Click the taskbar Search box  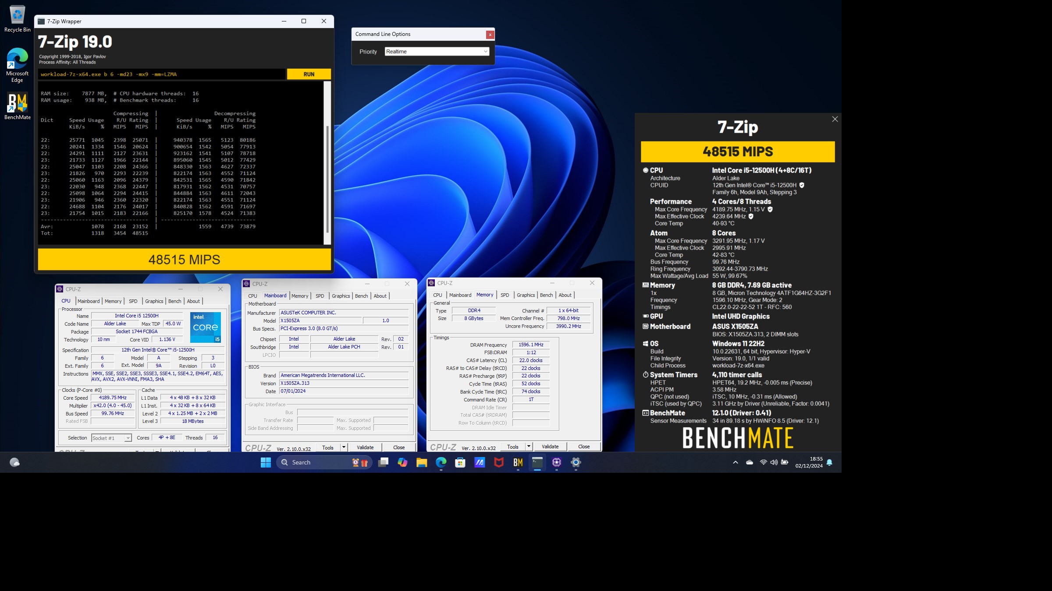point(324,462)
